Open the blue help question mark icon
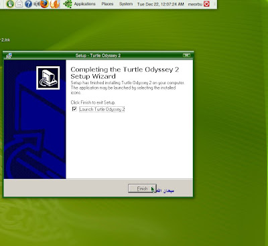 (x=28, y=4)
